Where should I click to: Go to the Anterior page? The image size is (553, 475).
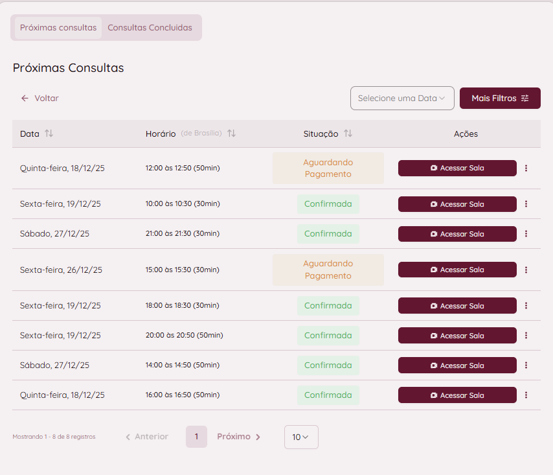click(147, 437)
